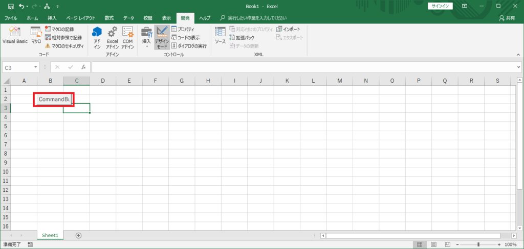The height and width of the screenshot is (249, 524).
Task: Select the CommandButton control on the sheet
Action: (53, 99)
